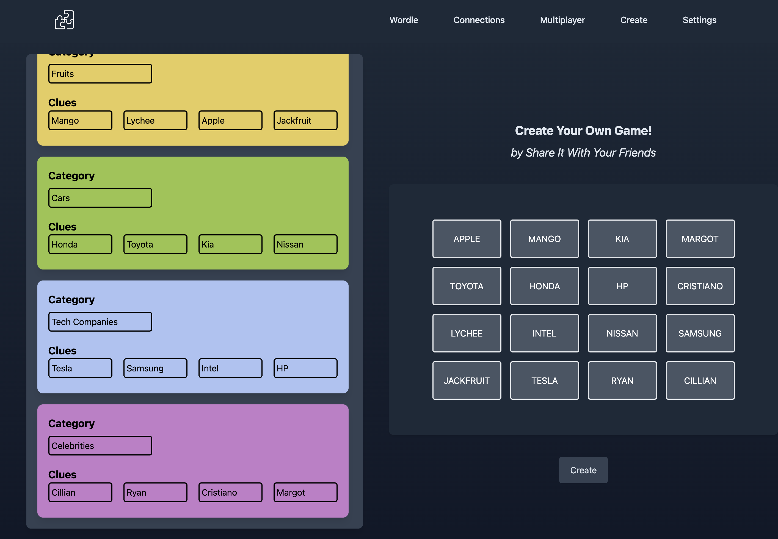778x539 pixels.
Task: Click the Create button to generate game
Action: coord(583,470)
